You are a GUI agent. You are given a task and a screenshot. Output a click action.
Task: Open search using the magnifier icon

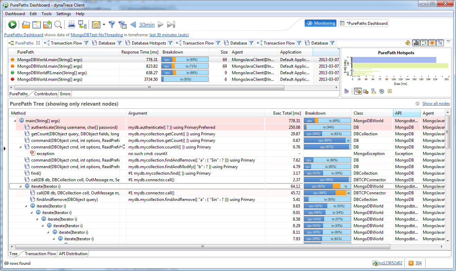click(x=58, y=25)
